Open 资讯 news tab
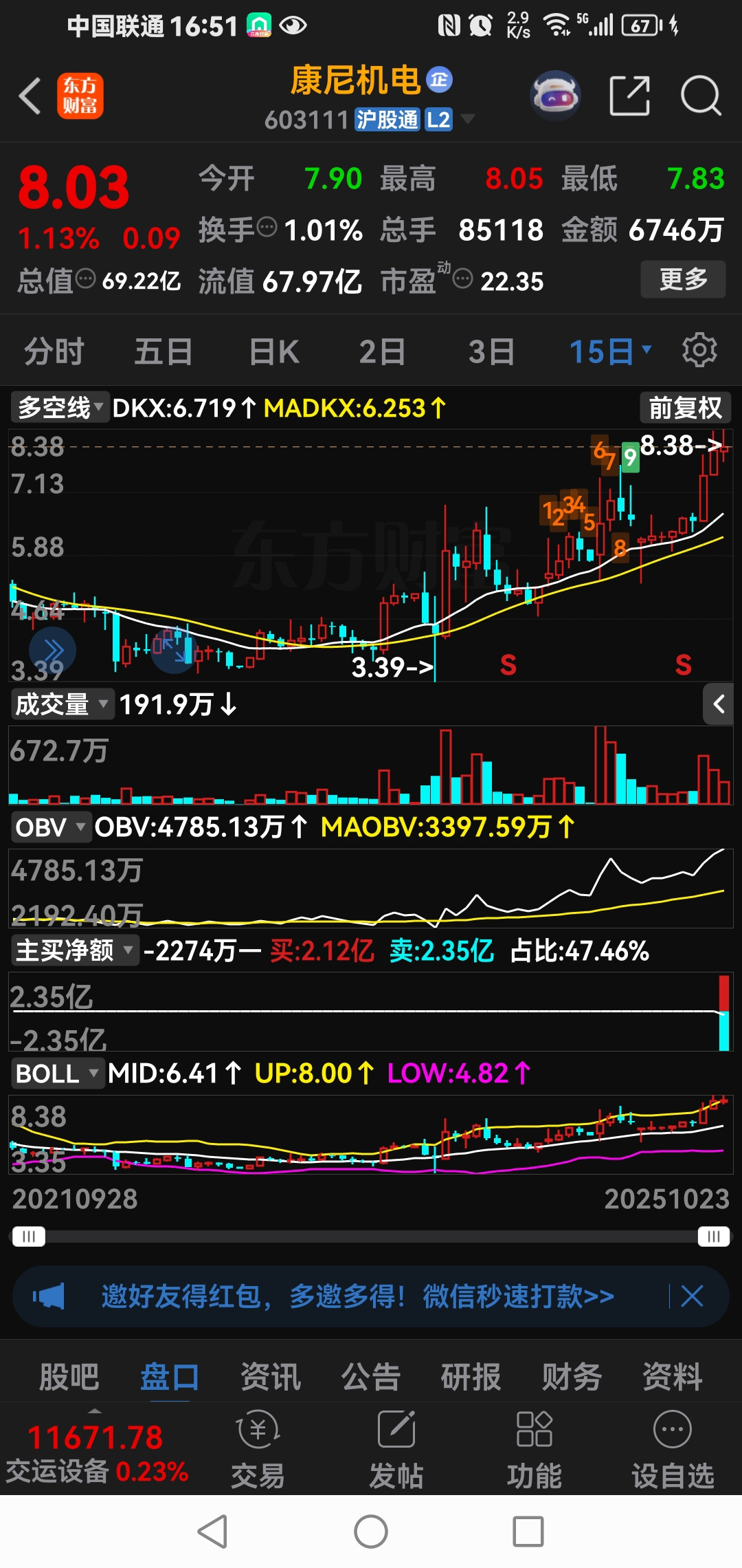The height and width of the screenshot is (1568, 742). (270, 1377)
